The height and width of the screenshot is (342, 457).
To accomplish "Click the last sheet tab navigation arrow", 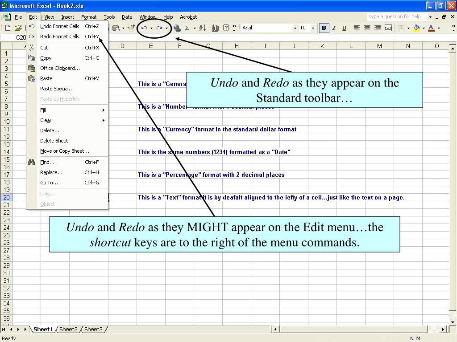I will tap(25, 329).
